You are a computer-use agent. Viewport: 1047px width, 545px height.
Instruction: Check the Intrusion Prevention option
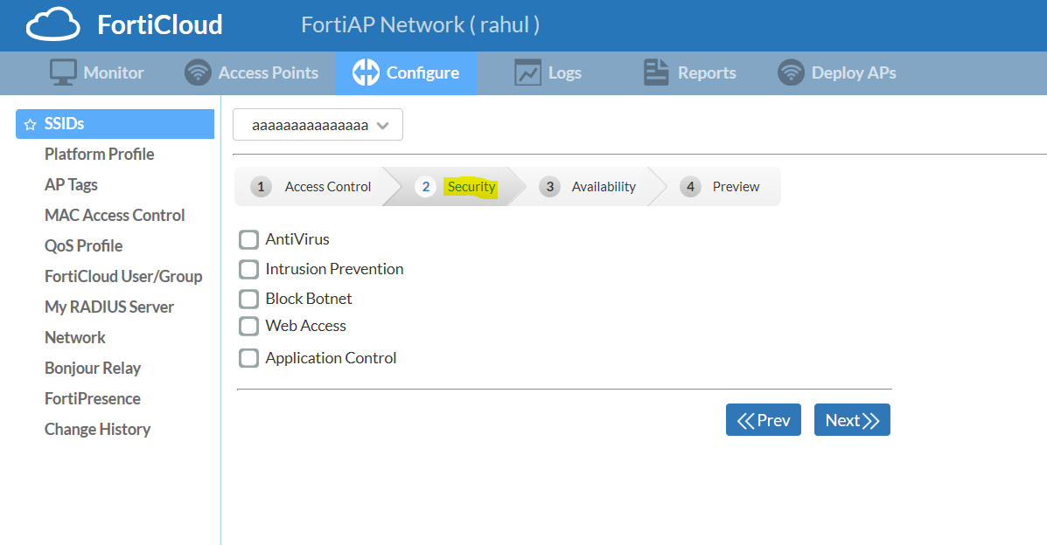(x=249, y=269)
